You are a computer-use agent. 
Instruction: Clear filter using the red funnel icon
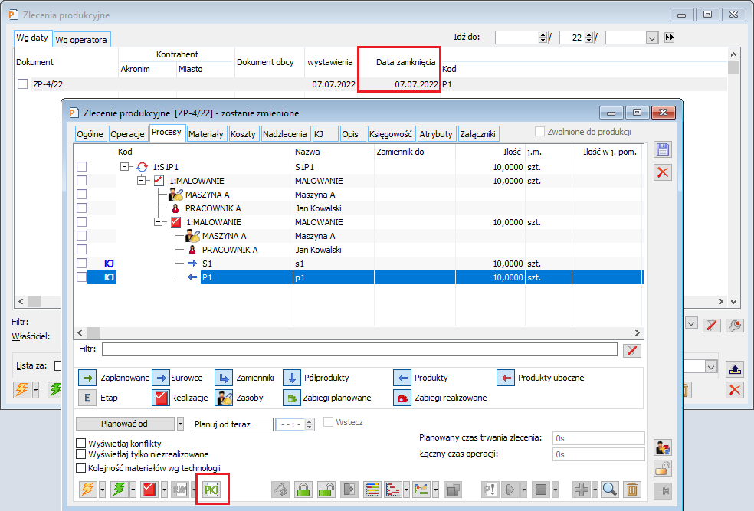click(x=632, y=350)
